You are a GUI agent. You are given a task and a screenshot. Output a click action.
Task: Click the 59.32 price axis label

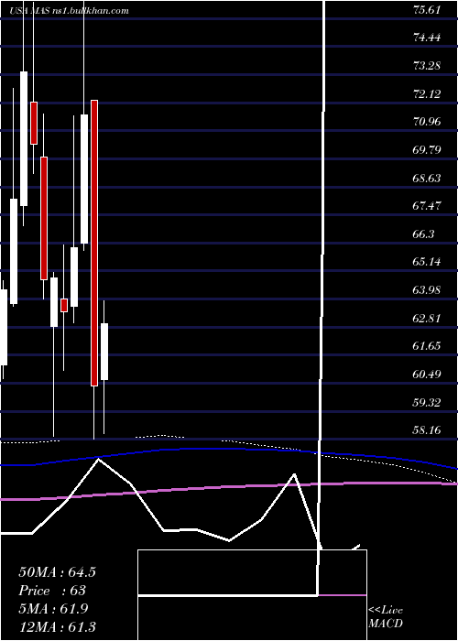[x=427, y=402]
